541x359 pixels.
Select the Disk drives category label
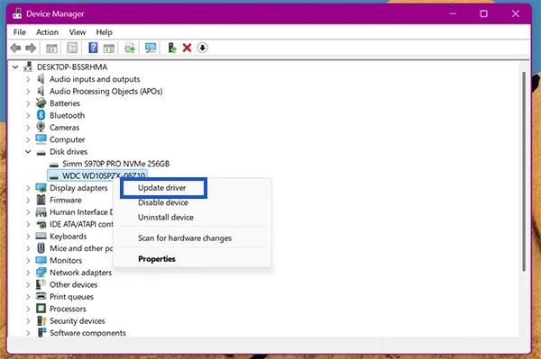pos(69,152)
